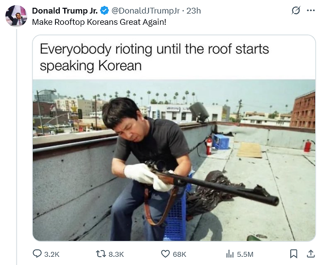The image size is (320, 265).
Task: Click the reply speech bubble icon
Action: [37, 254]
